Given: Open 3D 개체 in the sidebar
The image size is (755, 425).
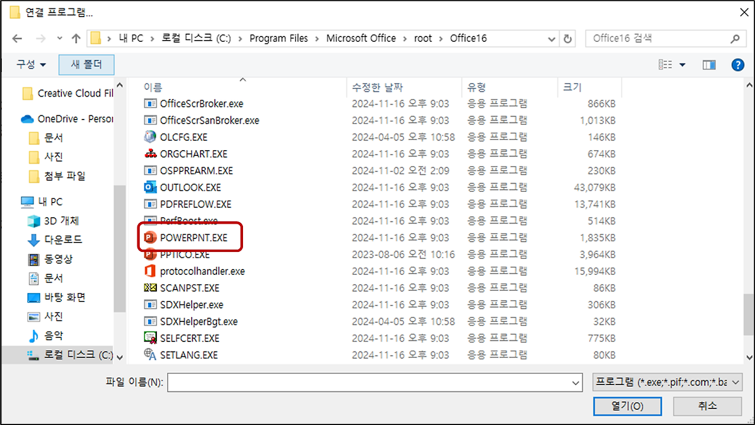Looking at the screenshot, I should point(53,221).
